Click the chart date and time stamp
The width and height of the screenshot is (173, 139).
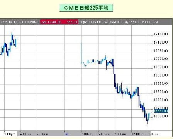tap(141, 22)
